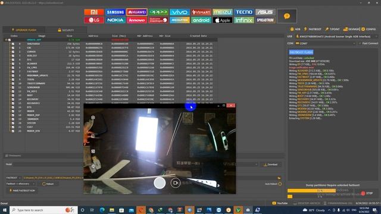Select the Vsmart brand logo
The height and width of the screenshot is (214, 381).
click(x=201, y=12)
